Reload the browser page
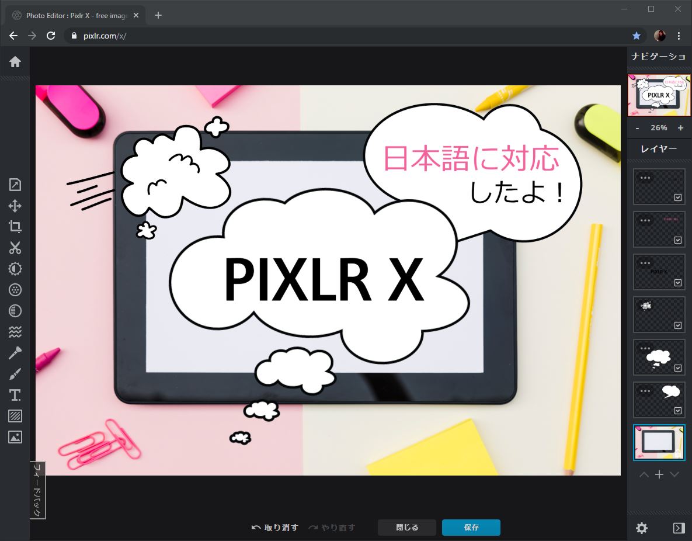 coord(51,36)
